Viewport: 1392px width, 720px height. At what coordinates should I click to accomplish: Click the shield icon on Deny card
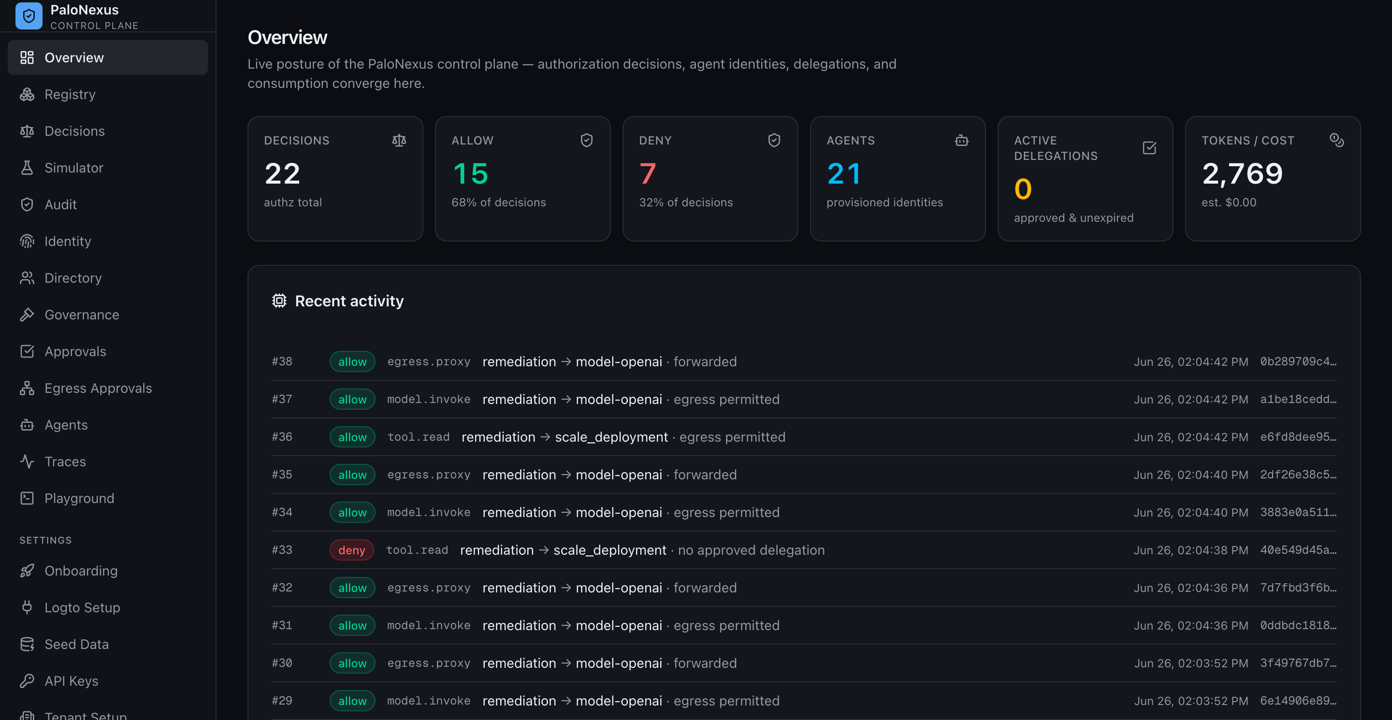pyautogui.click(x=774, y=141)
